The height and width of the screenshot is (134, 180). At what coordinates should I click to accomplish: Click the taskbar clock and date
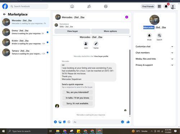pyautogui.click(x=168, y=131)
